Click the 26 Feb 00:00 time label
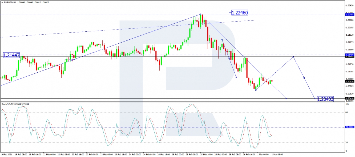This screenshot has height=157, width=355. tap(220, 154)
